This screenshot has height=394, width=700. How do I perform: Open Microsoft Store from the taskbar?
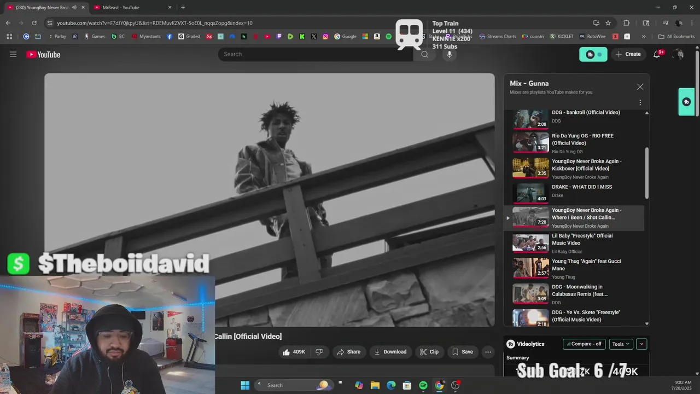[x=407, y=385]
